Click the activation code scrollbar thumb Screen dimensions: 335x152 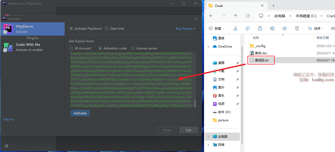click(x=195, y=104)
